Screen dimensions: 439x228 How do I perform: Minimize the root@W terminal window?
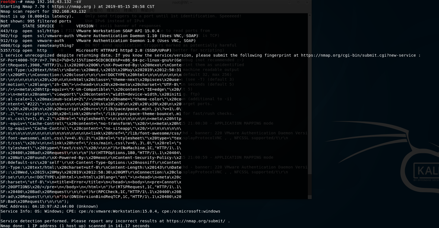[x=289, y=2]
